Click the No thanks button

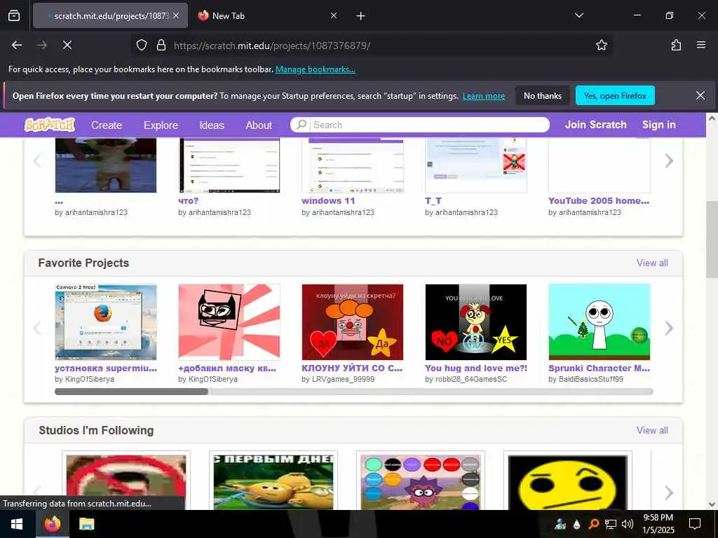[x=543, y=95]
